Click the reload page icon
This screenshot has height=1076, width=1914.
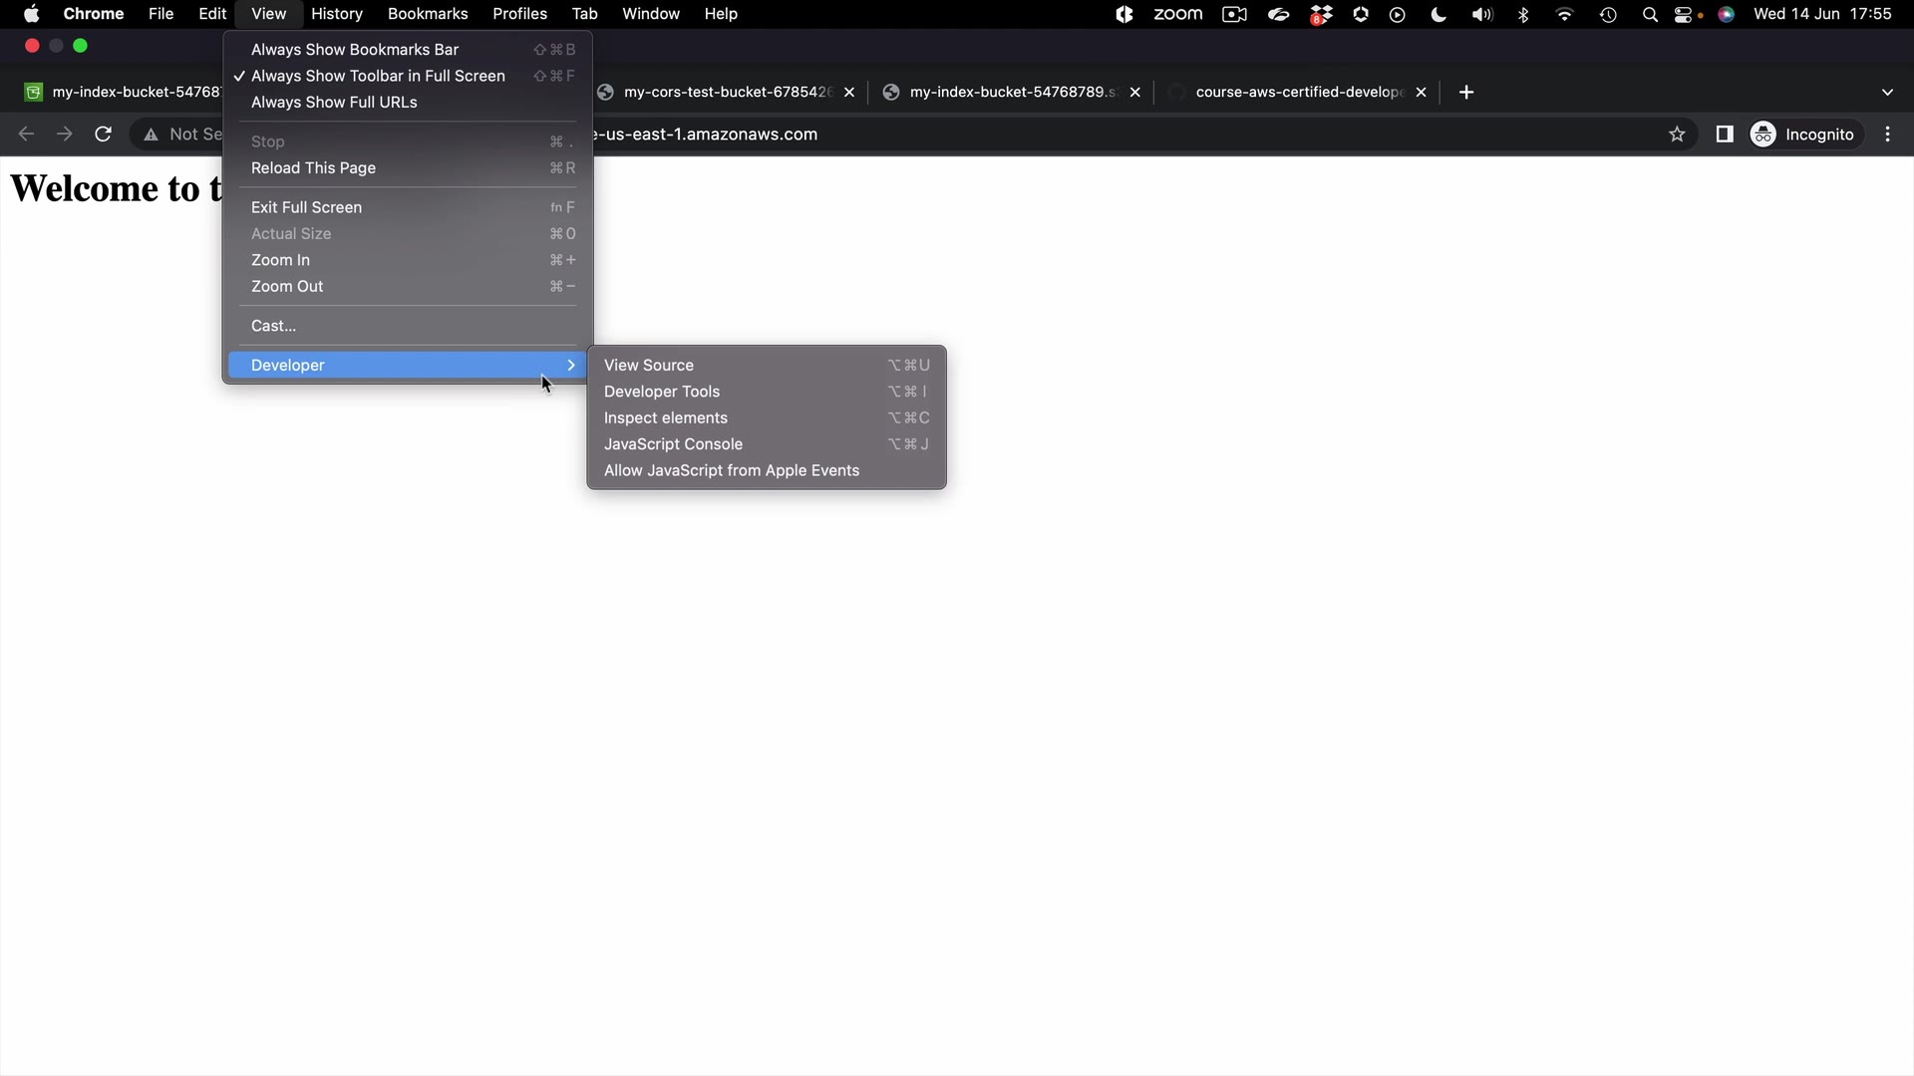pyautogui.click(x=103, y=134)
